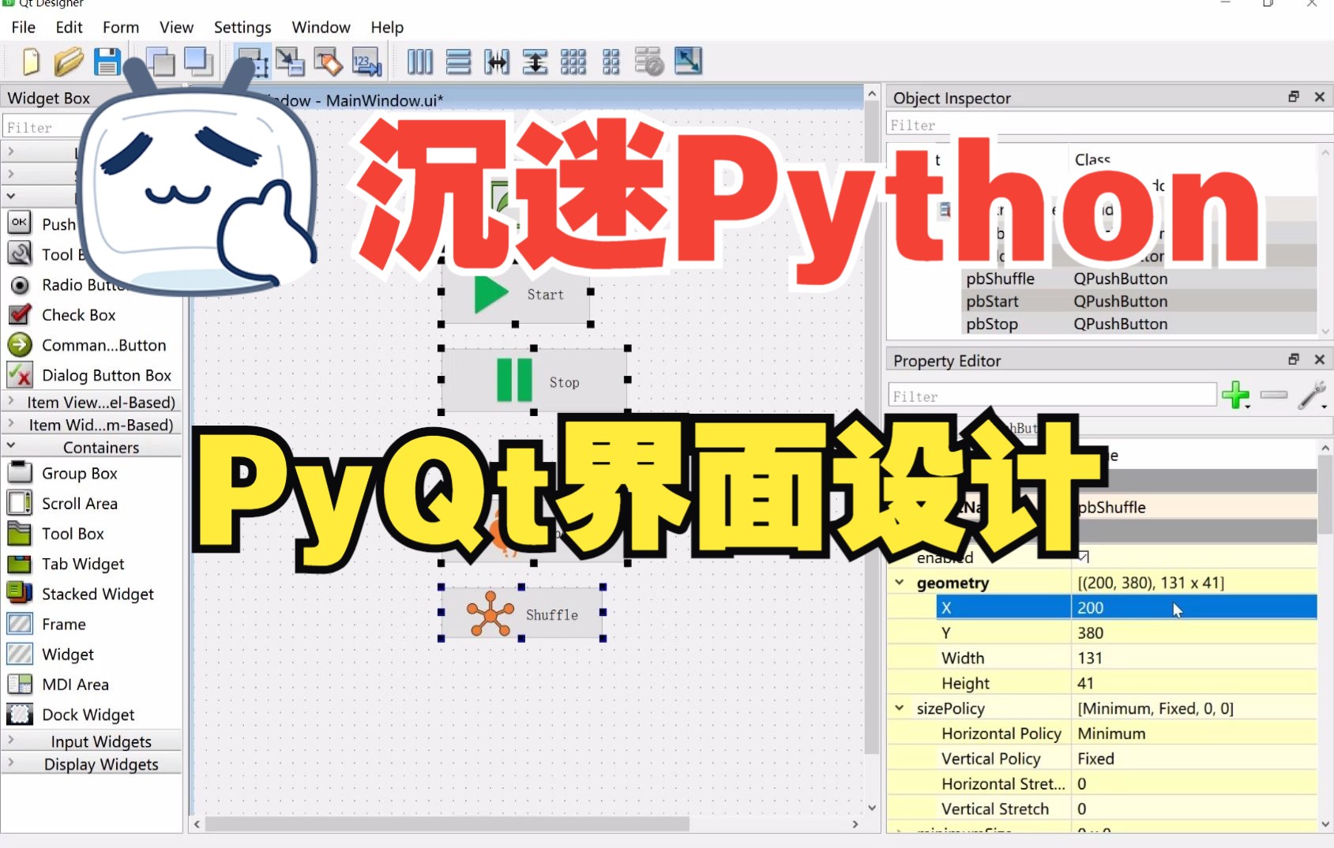Pick Dialog Button Box widget
Screen dimensions: 1334x848
(x=106, y=375)
